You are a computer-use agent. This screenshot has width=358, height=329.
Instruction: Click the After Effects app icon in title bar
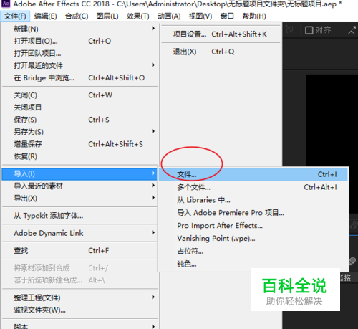[6, 4]
